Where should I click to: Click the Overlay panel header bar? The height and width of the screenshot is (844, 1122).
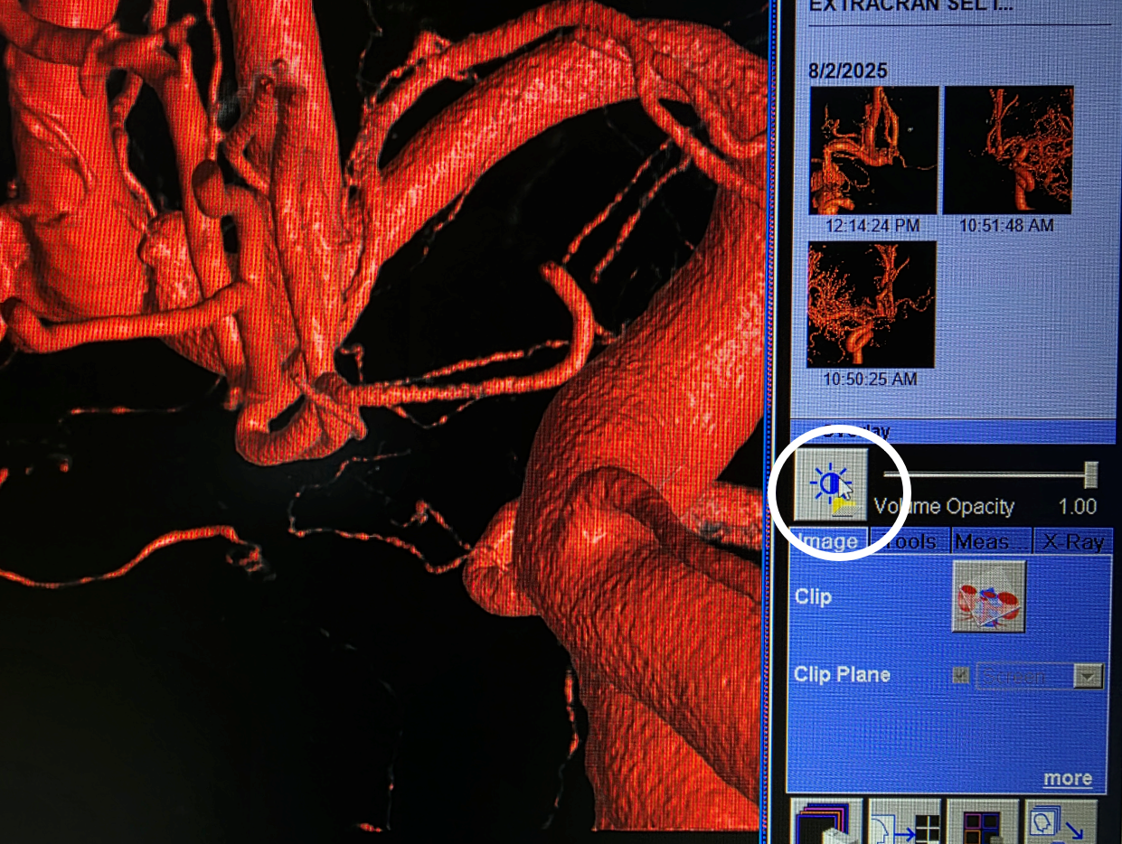(x=949, y=431)
